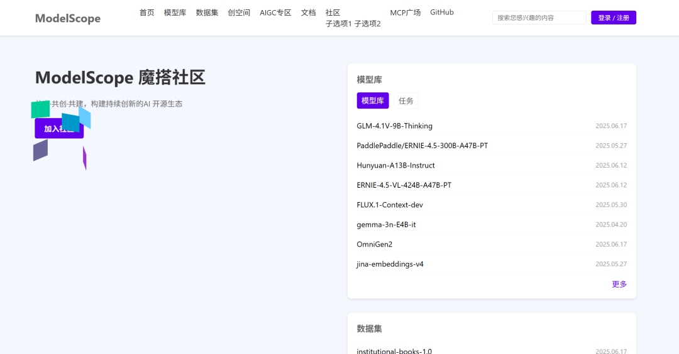Click date 2025.04.20 beside gemma-3n-E4B-it
The height and width of the screenshot is (354, 679).
611,225
